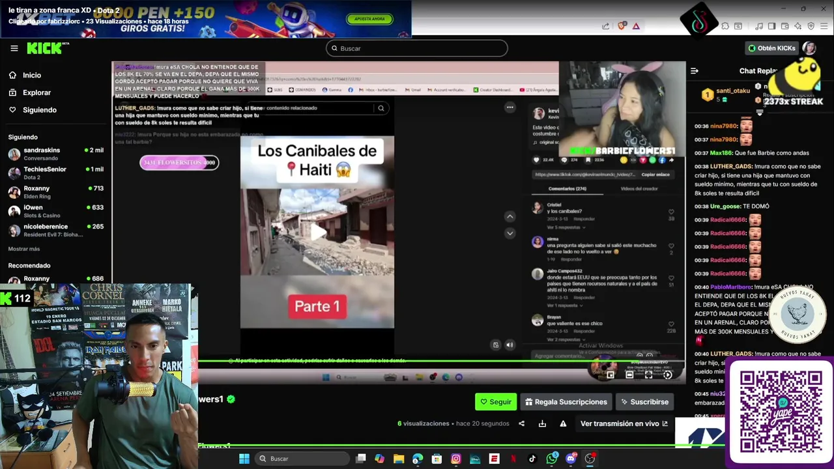This screenshot has height=469, width=834.
Task: Open Brave Leo AI star icon
Action: tap(798, 26)
